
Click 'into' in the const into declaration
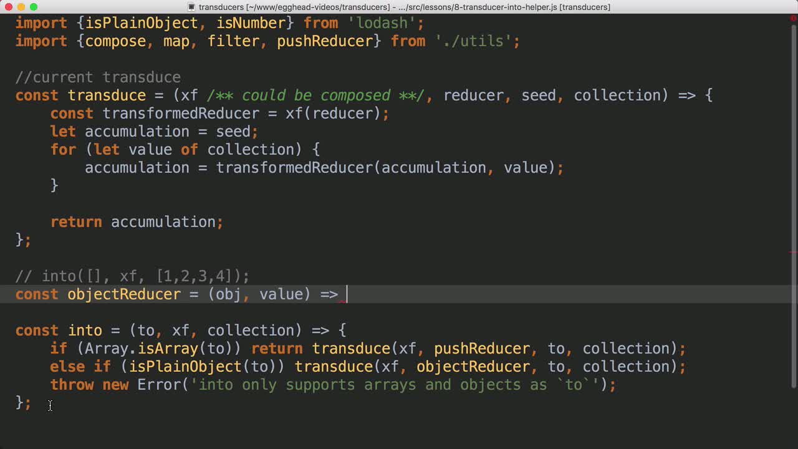85,331
